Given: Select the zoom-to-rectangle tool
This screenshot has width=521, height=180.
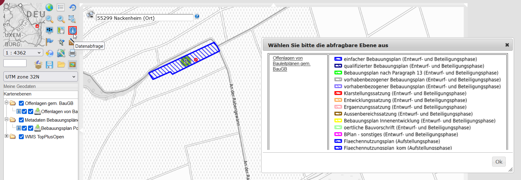Looking at the screenshot, I should [x=72, y=19].
